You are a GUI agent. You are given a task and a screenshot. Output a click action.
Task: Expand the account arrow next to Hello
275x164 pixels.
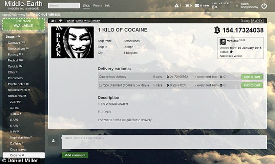pyautogui.click(x=237, y=6)
